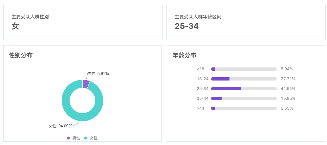The height and width of the screenshot is (145, 327).
Task: Click the <18 age progress bar
Action: click(x=244, y=69)
